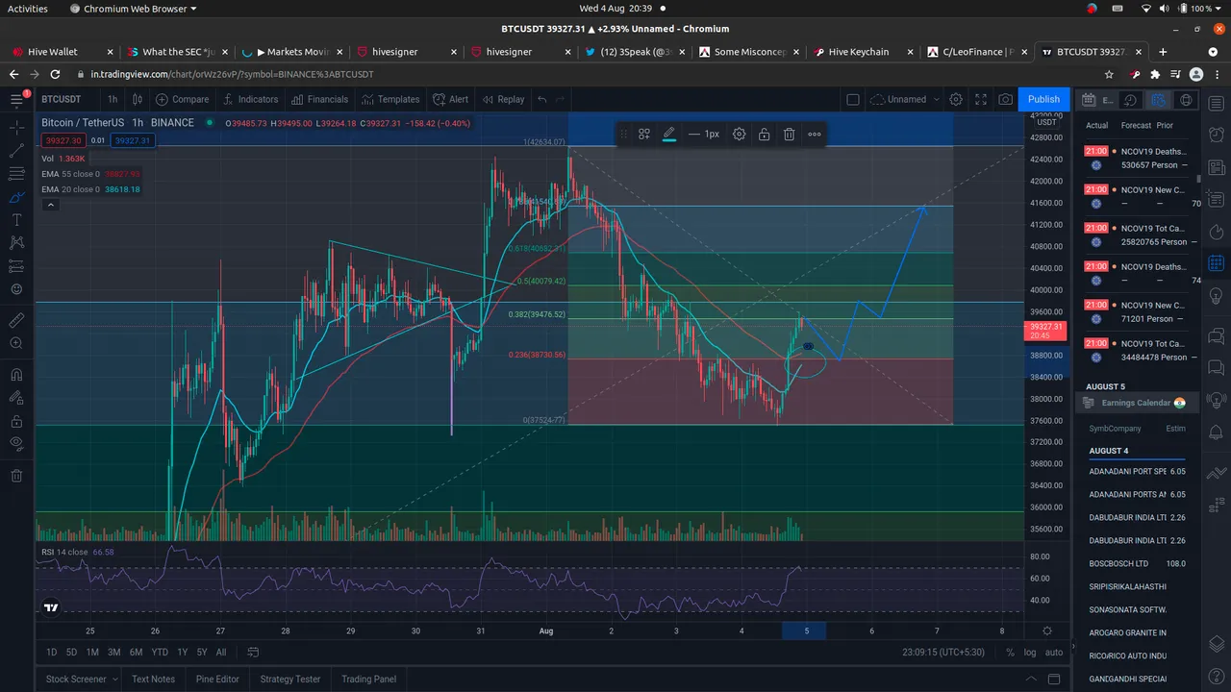This screenshot has width=1231, height=692.
Task: Show All date range
Action: pyautogui.click(x=221, y=653)
